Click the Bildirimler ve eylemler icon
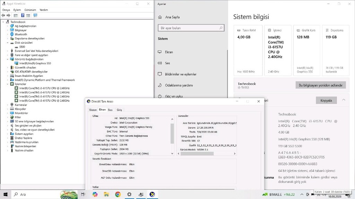This screenshot has width=355, height=199. tap(160, 74)
